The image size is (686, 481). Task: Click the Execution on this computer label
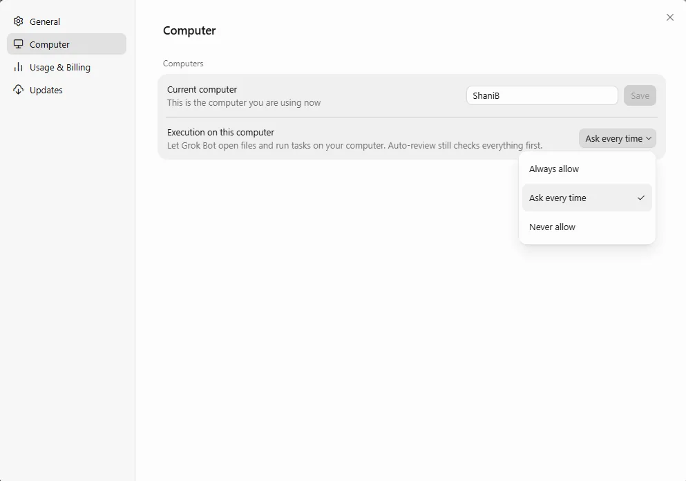(x=220, y=132)
